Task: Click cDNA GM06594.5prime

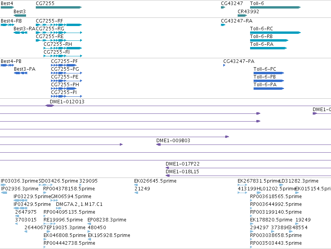Action: pyautogui.click(x=54, y=200)
